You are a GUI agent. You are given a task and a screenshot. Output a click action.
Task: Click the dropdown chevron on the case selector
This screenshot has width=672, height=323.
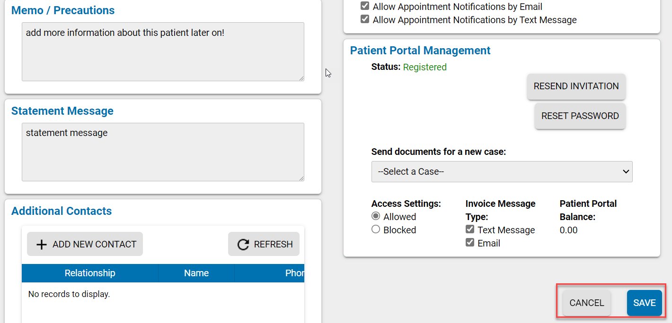[626, 171]
